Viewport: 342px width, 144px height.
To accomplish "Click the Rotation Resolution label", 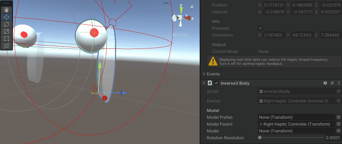I will click(x=225, y=138).
